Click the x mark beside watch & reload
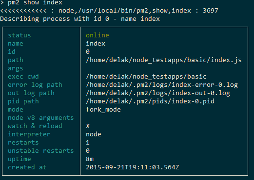Screen dimensions: 254x180 pyautogui.click(x=88, y=126)
